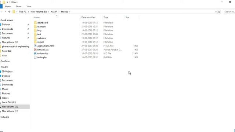Viewport: 235px width, 132px height.
Task: Click the pin icon beside Pictures
Action: (x=28, y=38)
